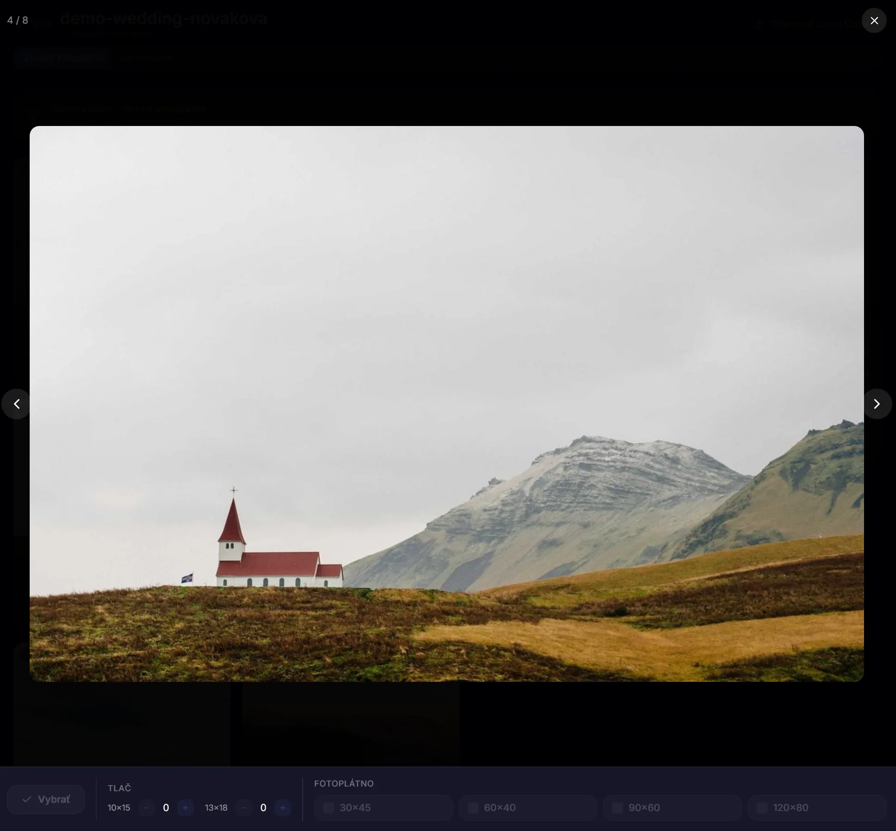Check the 90×60 canvas option

coord(617,808)
